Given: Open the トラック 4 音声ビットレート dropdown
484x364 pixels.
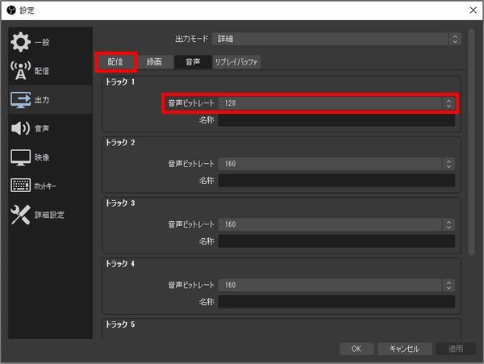Looking at the screenshot, I should point(336,285).
